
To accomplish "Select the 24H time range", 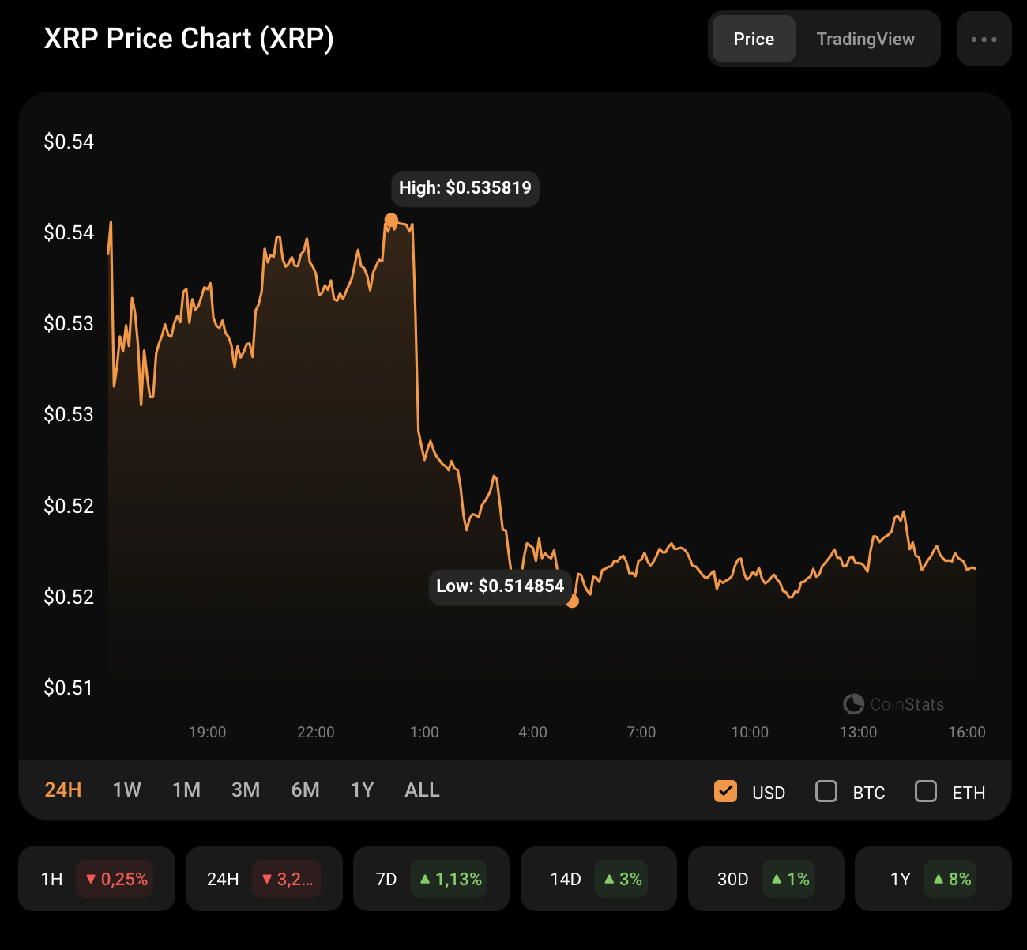I will (63, 790).
